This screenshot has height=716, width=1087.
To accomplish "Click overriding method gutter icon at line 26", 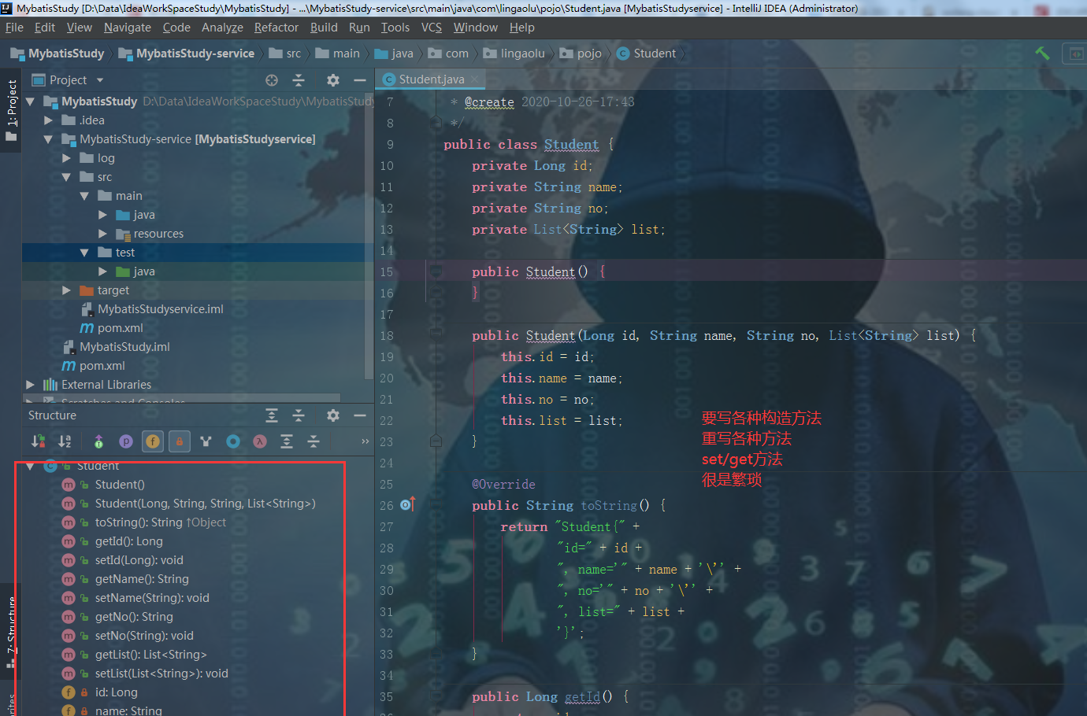I will pyautogui.click(x=407, y=504).
